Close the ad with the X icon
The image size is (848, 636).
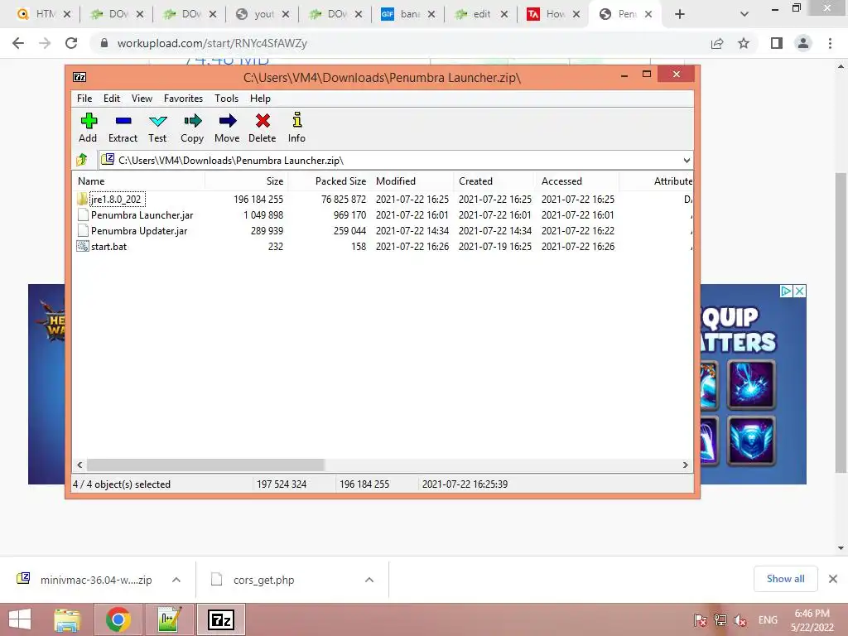799,291
